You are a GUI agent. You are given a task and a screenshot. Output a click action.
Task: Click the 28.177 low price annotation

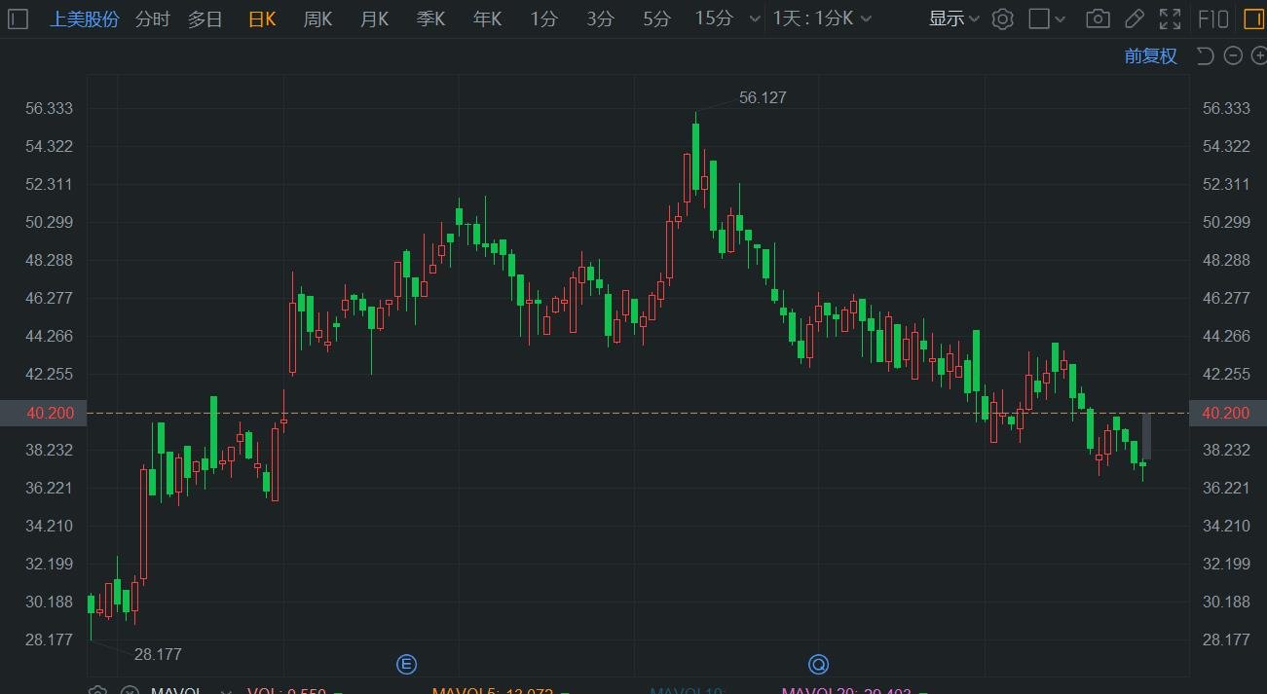tap(158, 654)
